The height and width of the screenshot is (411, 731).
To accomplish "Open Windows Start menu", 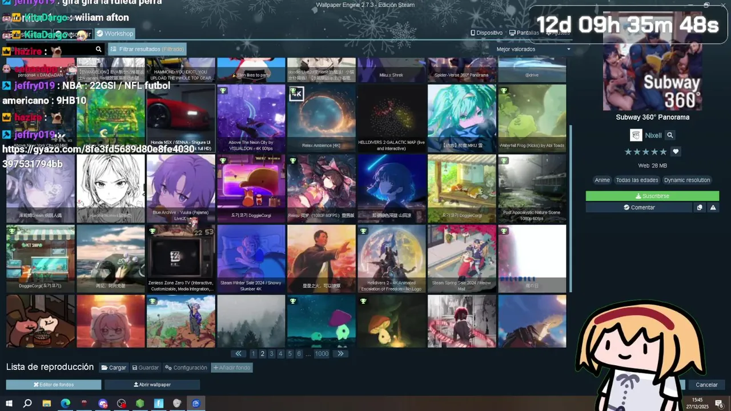I will click(x=9, y=403).
